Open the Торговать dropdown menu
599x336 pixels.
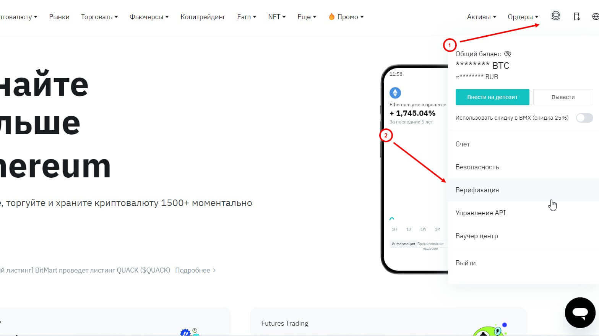click(x=99, y=17)
